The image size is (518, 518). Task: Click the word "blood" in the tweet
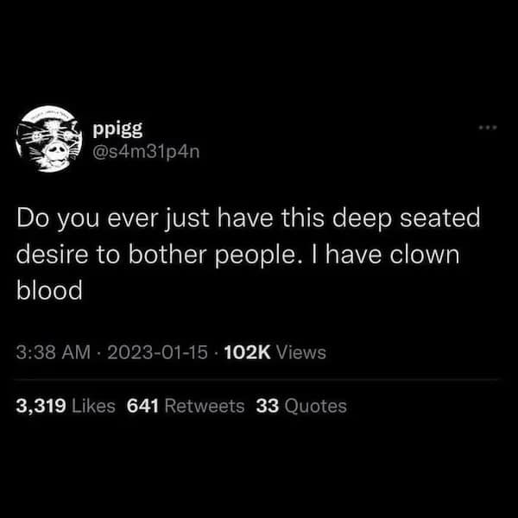click(x=49, y=290)
